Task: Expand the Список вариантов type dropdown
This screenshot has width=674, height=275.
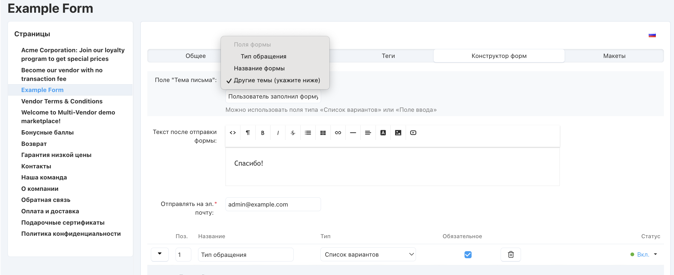Action: click(x=368, y=254)
